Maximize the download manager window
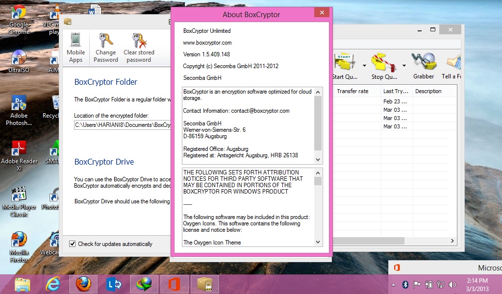This screenshot has width=502, height=294. coord(433,29)
